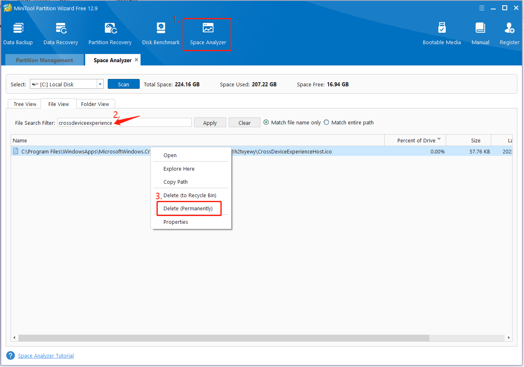Select Match file name only option

266,122
